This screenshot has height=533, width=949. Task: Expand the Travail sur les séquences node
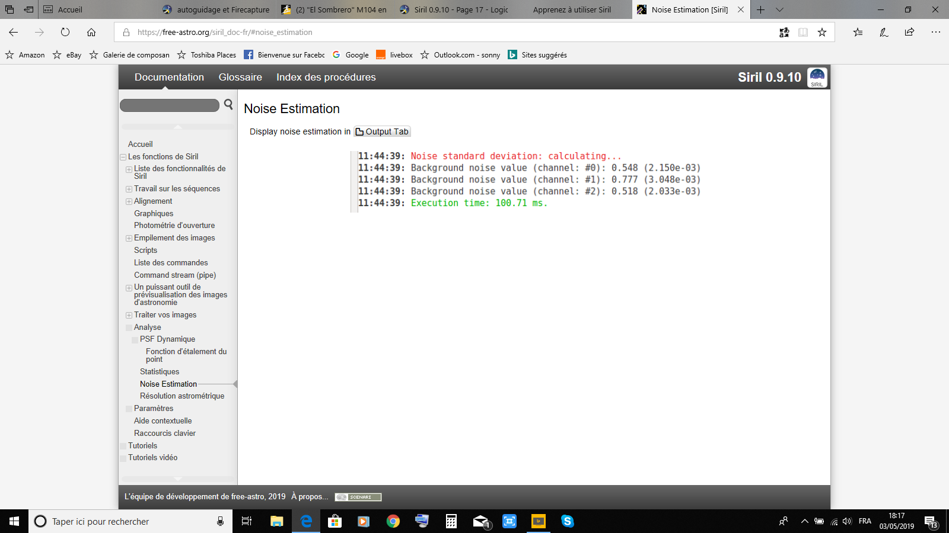[x=129, y=190]
